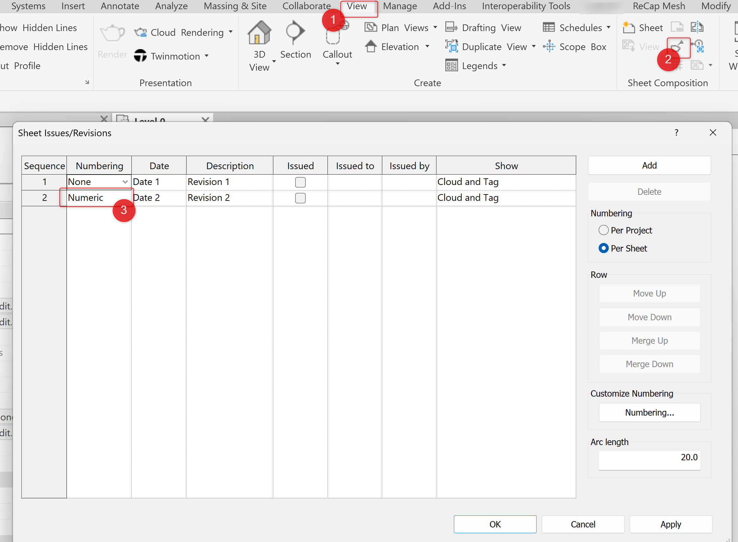Viewport: 738px width, 542px height.
Task: Expand the Legends dropdown arrow
Action: 504,65
